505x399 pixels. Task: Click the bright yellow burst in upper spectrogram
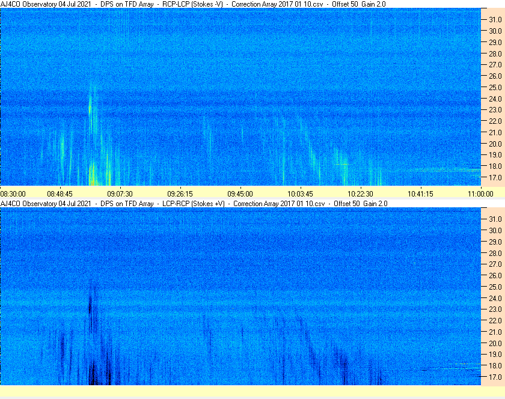(x=93, y=177)
